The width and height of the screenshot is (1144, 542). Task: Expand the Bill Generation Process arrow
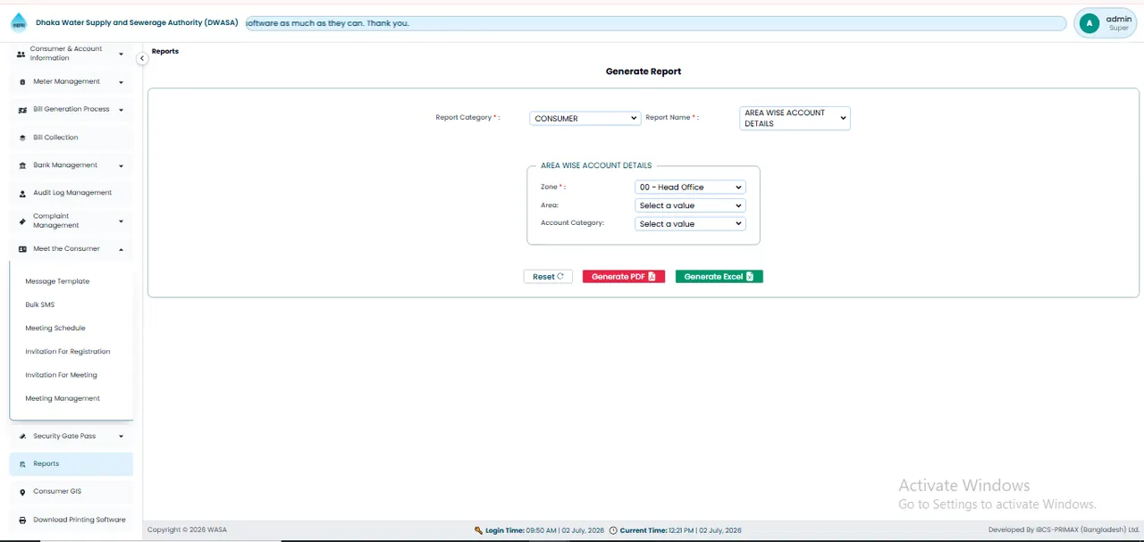tap(121, 110)
